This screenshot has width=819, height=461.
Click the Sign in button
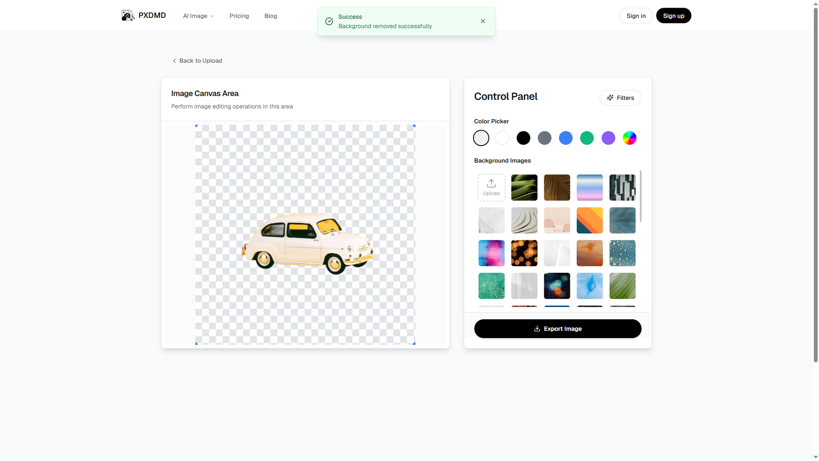pos(636,16)
